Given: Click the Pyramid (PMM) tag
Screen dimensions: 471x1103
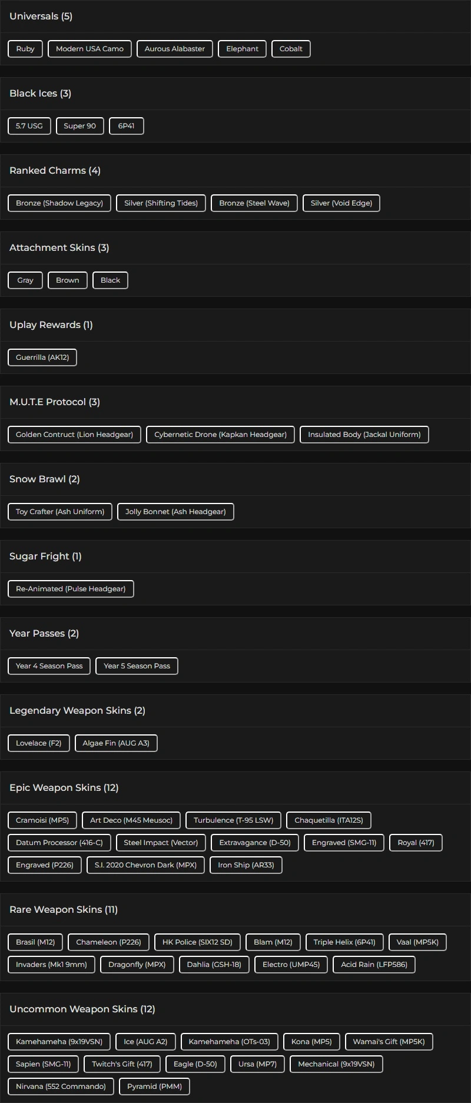Looking at the screenshot, I should (x=154, y=1087).
